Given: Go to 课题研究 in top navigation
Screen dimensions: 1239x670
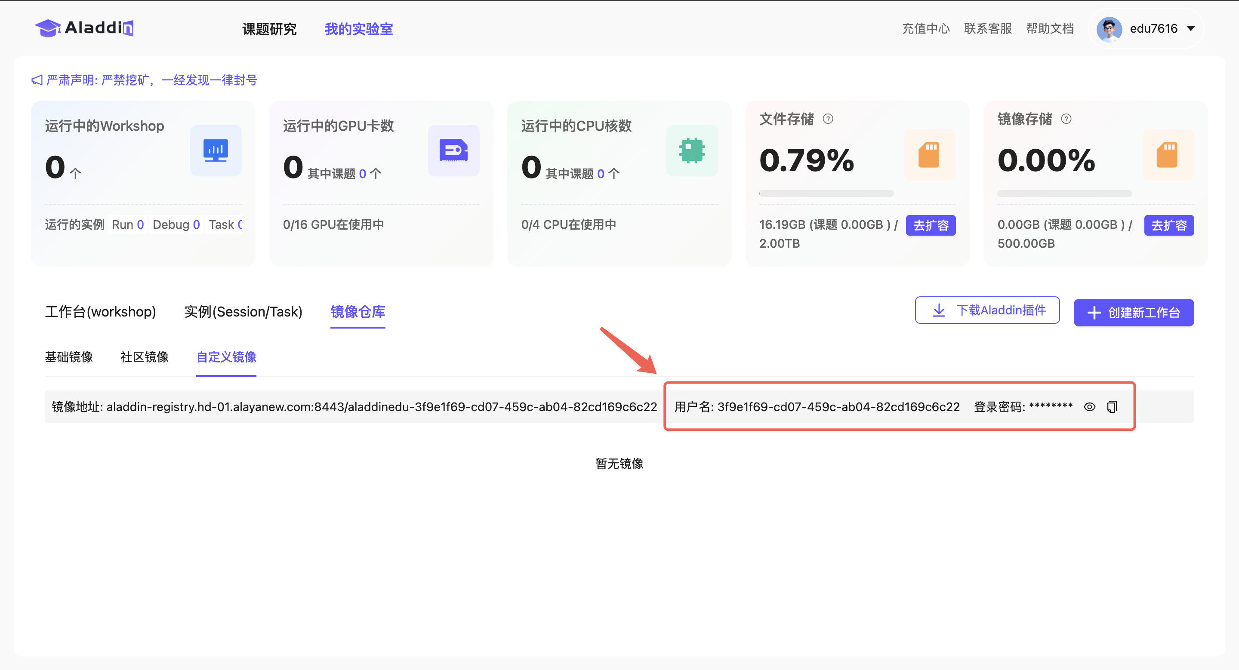Looking at the screenshot, I should pos(269,29).
